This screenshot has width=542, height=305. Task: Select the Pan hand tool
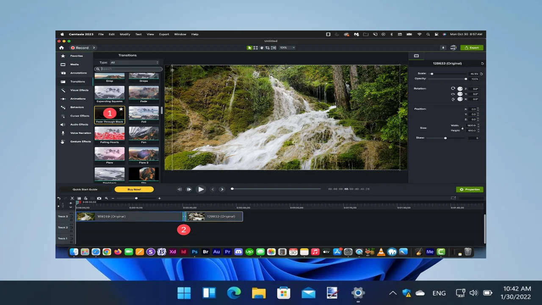click(x=262, y=48)
